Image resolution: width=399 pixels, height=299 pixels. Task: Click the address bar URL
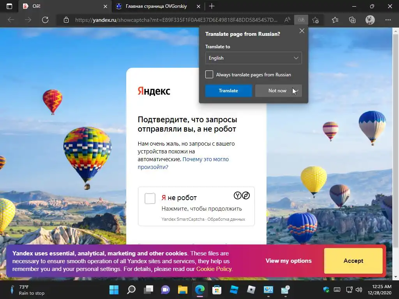pyautogui.click(x=176, y=20)
